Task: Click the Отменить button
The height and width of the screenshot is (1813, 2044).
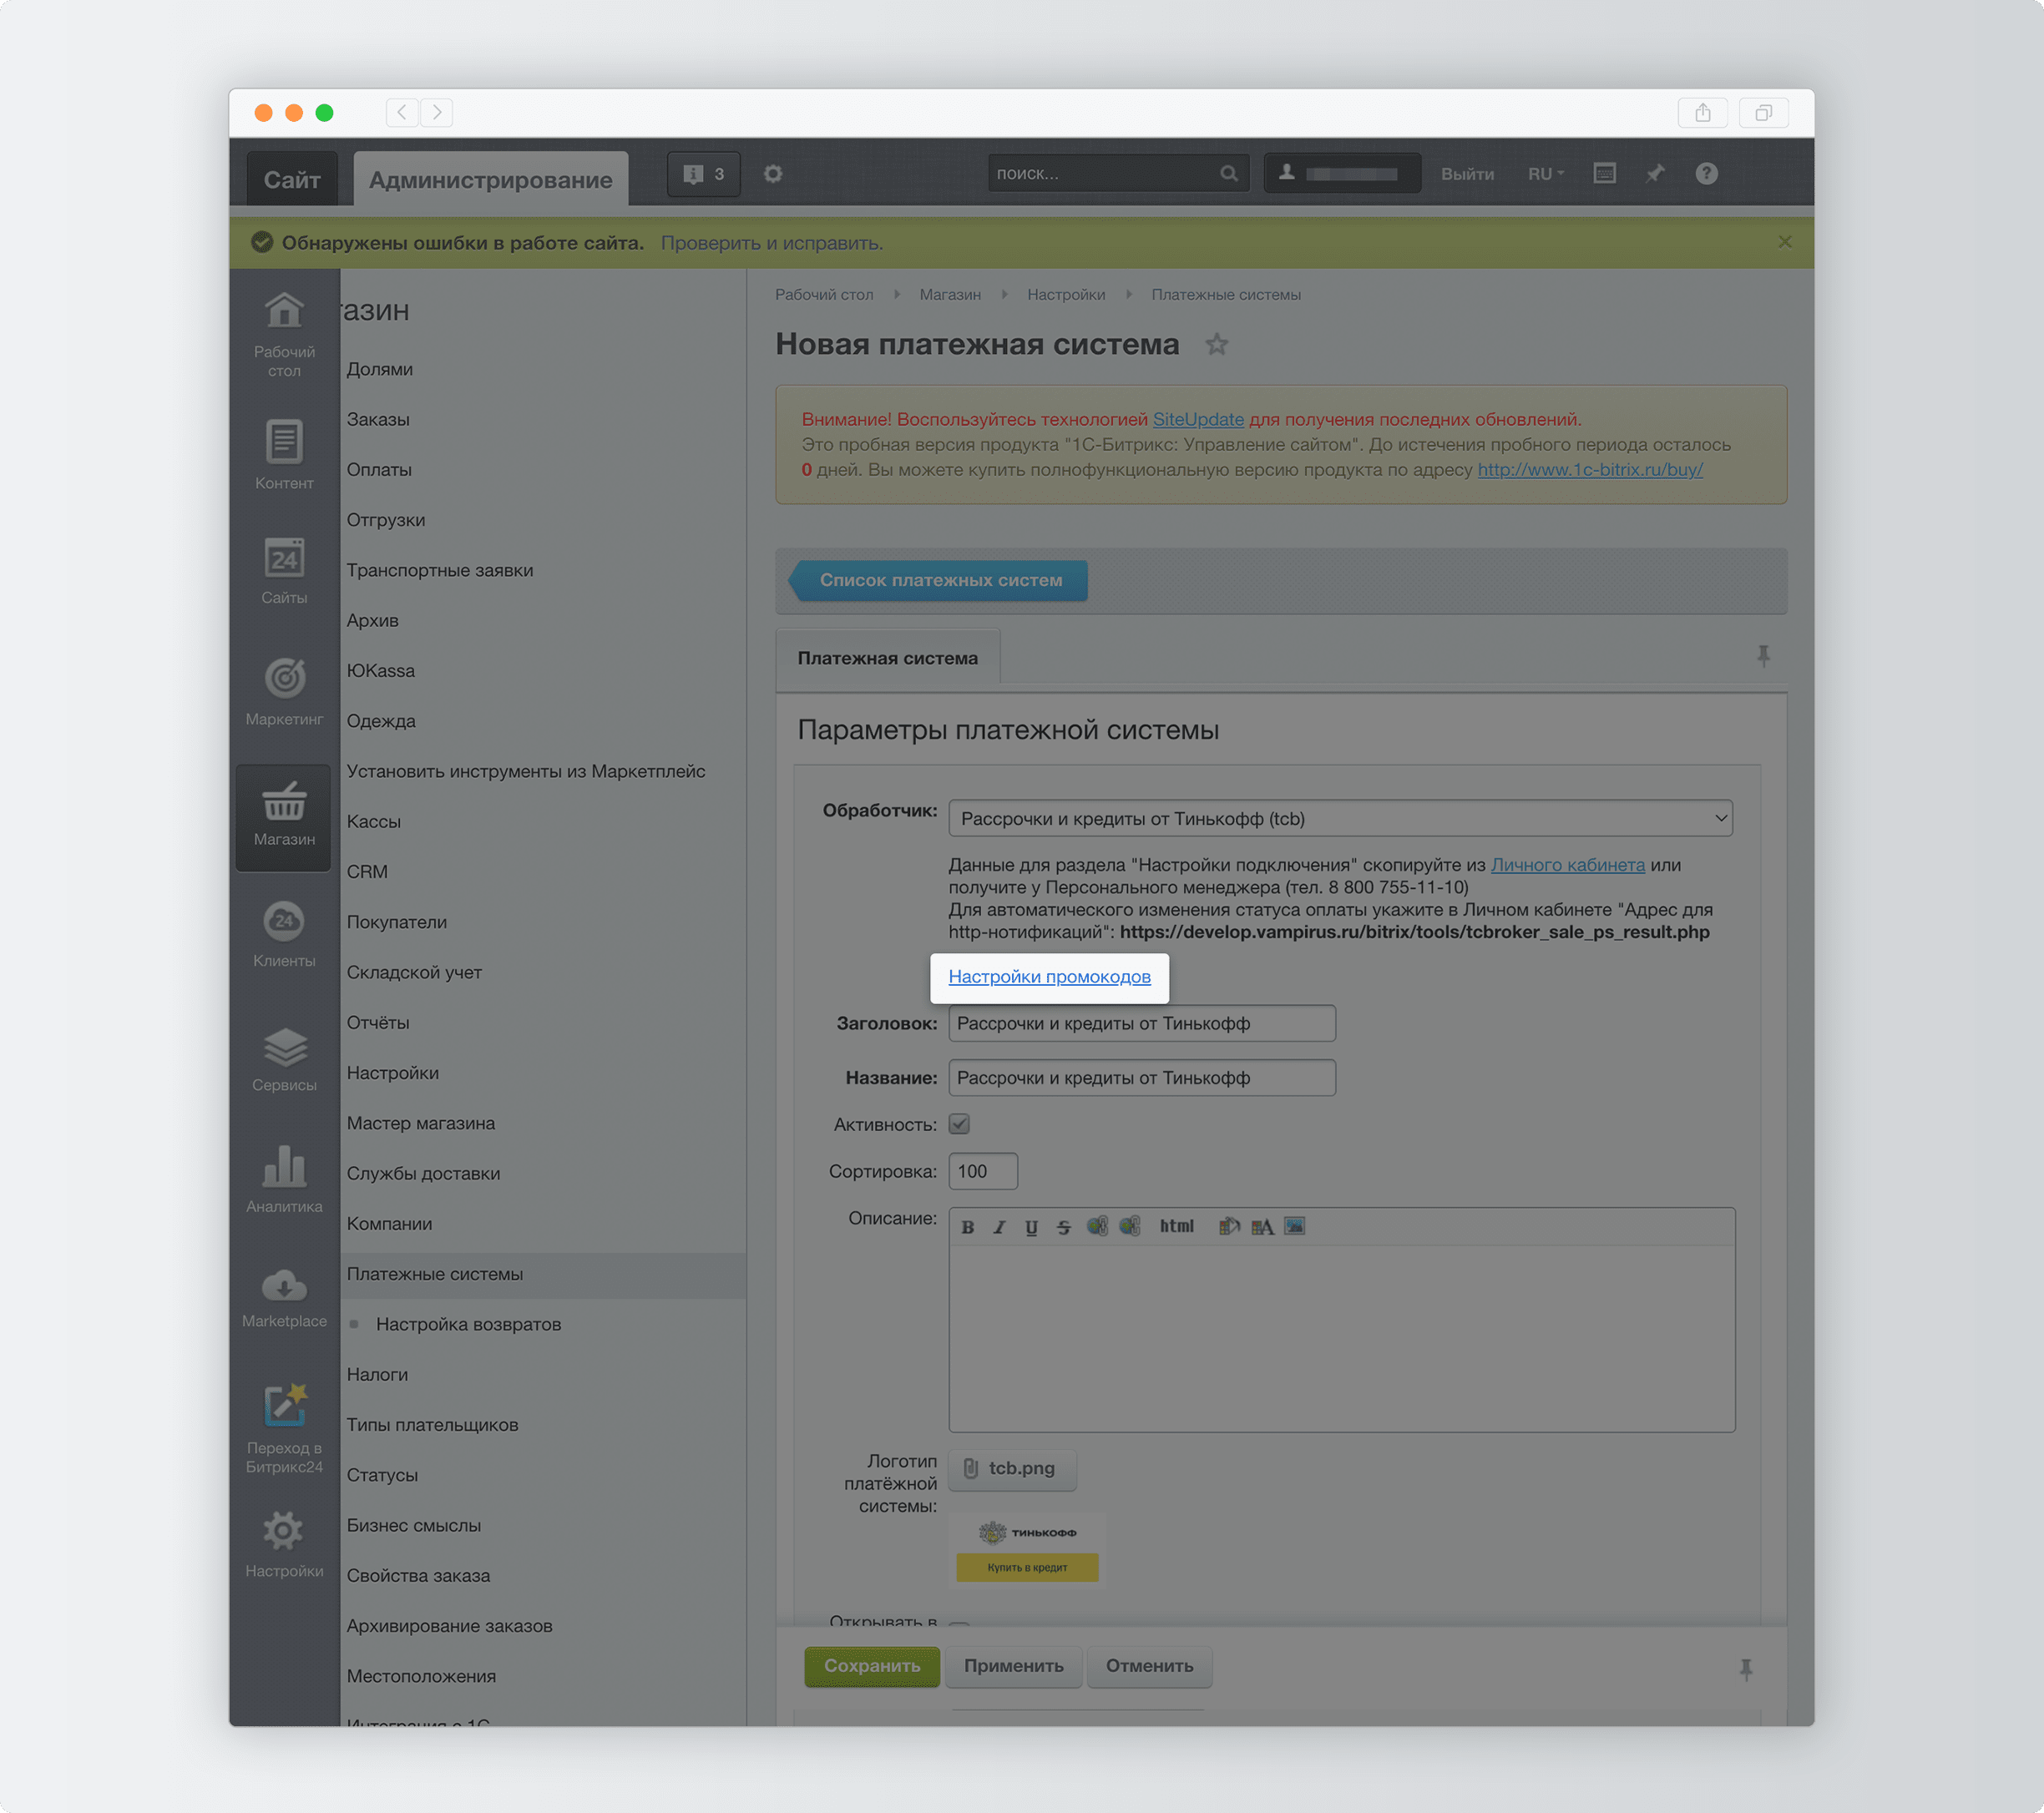Action: pyautogui.click(x=1149, y=1666)
